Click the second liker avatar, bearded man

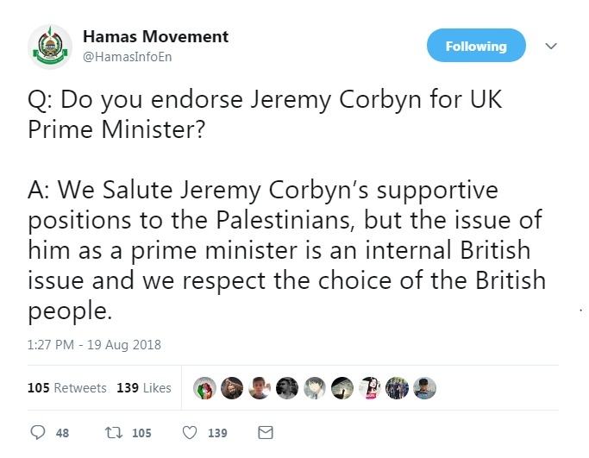pos(232,388)
